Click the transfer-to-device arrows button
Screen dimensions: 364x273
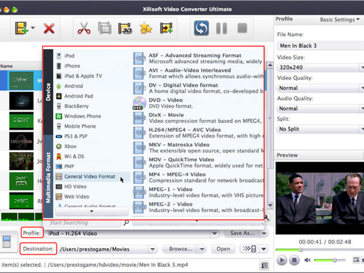[x=249, y=249]
